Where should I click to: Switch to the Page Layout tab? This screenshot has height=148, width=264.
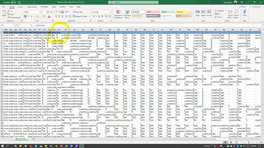pyautogui.click(x=32, y=7)
